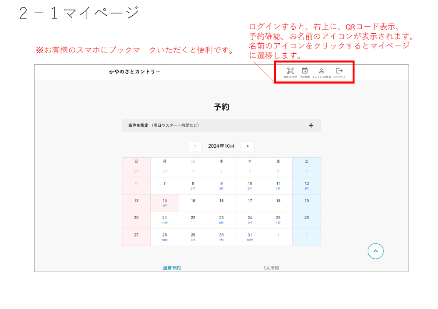Expand conditions with the plus icon
The image size is (438, 309).
pos(311,125)
